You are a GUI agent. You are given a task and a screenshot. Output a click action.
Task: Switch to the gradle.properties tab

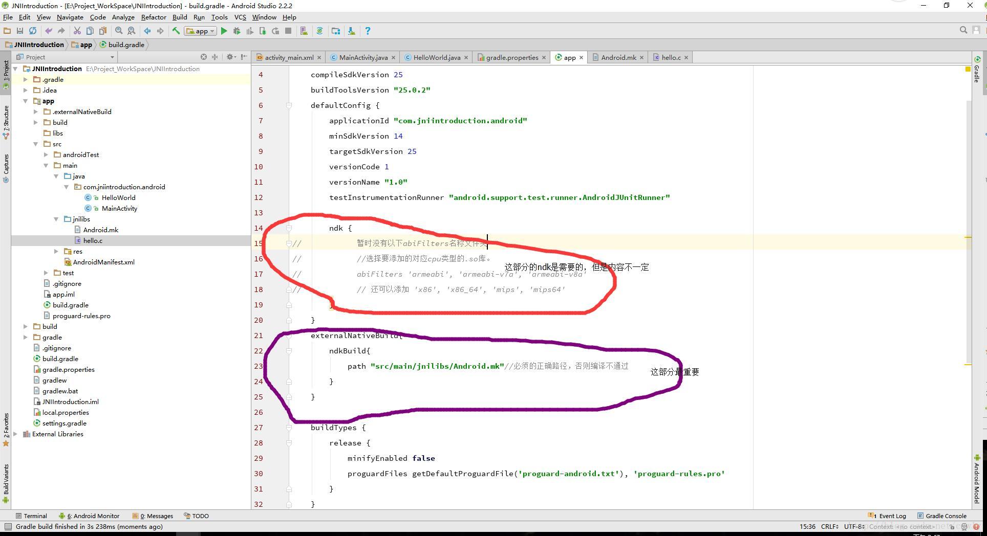click(511, 58)
